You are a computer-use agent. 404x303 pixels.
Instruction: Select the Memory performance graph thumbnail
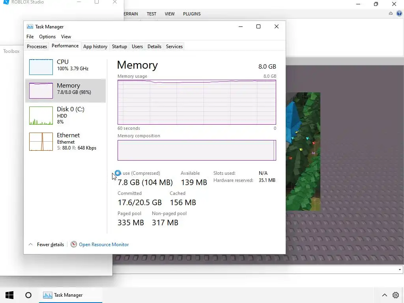tap(41, 91)
